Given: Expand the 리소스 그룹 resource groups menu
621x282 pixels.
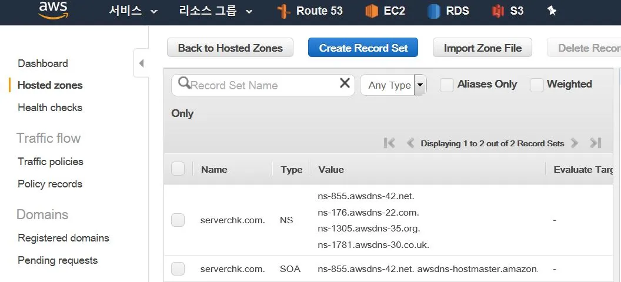Looking at the screenshot, I should pyautogui.click(x=216, y=11).
